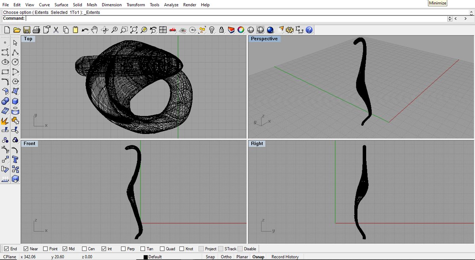
Task: Click the padlock Lock icon
Action: [221, 30]
